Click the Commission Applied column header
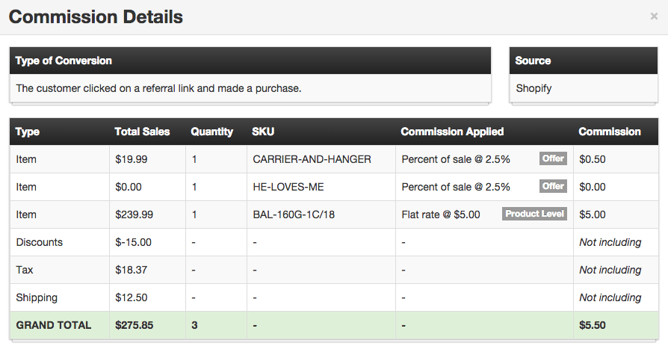668x355 pixels. [452, 132]
